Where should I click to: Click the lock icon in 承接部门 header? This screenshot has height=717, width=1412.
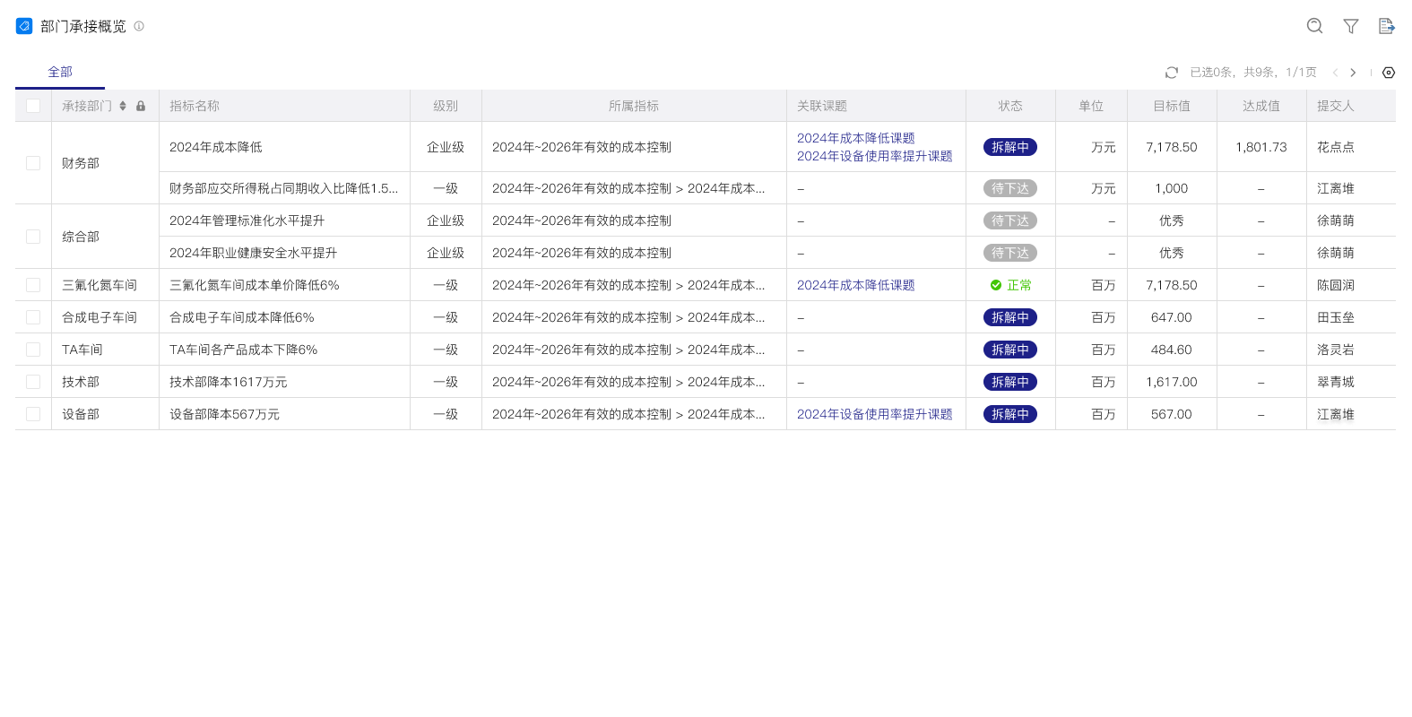point(141,106)
